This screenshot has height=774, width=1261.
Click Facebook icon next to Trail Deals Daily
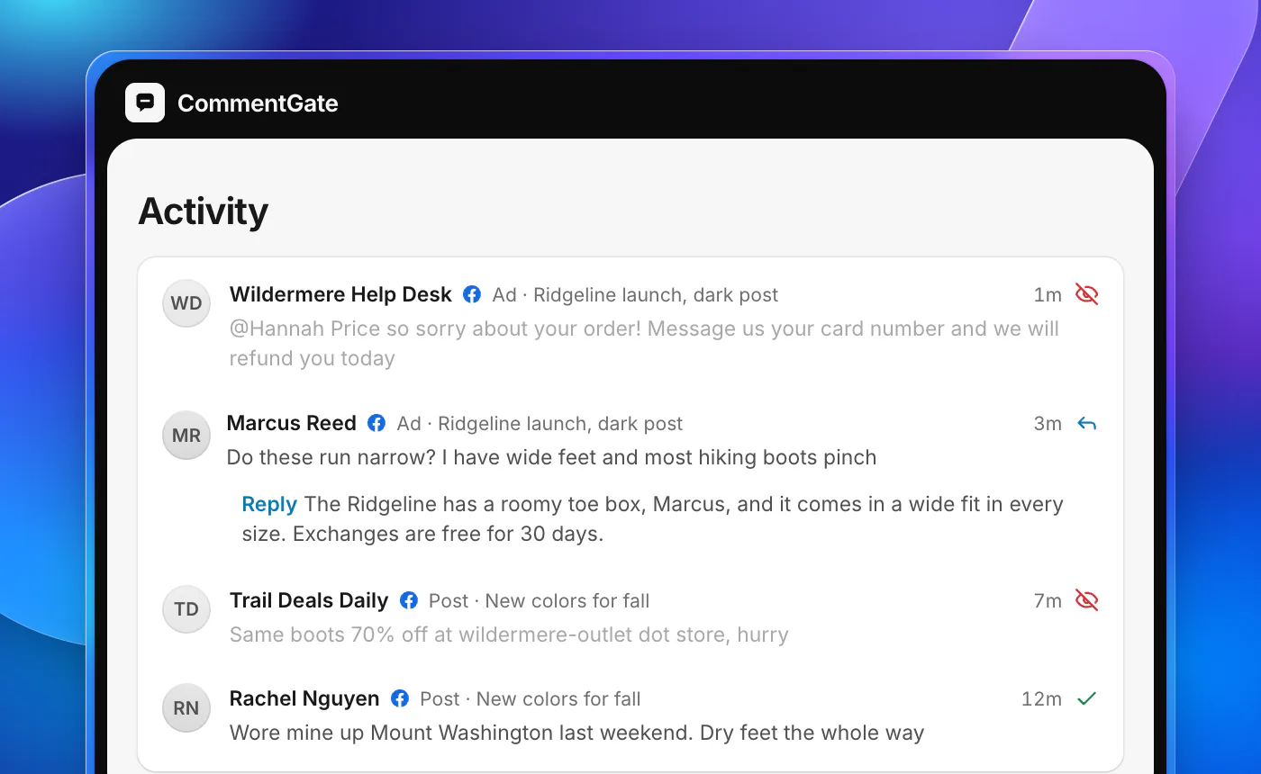tap(409, 600)
